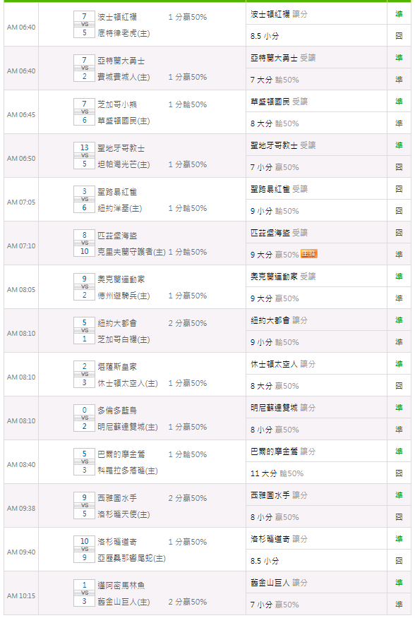This screenshot has height=618, width=415.
Task: Select 聖路易紅雀 in the matchup column
Action: pyautogui.click(x=117, y=192)
